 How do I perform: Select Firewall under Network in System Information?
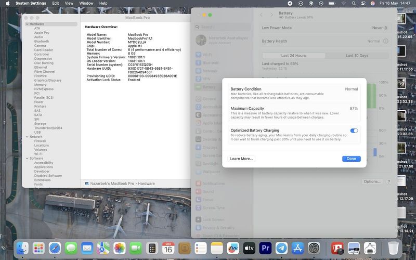pos(40,141)
